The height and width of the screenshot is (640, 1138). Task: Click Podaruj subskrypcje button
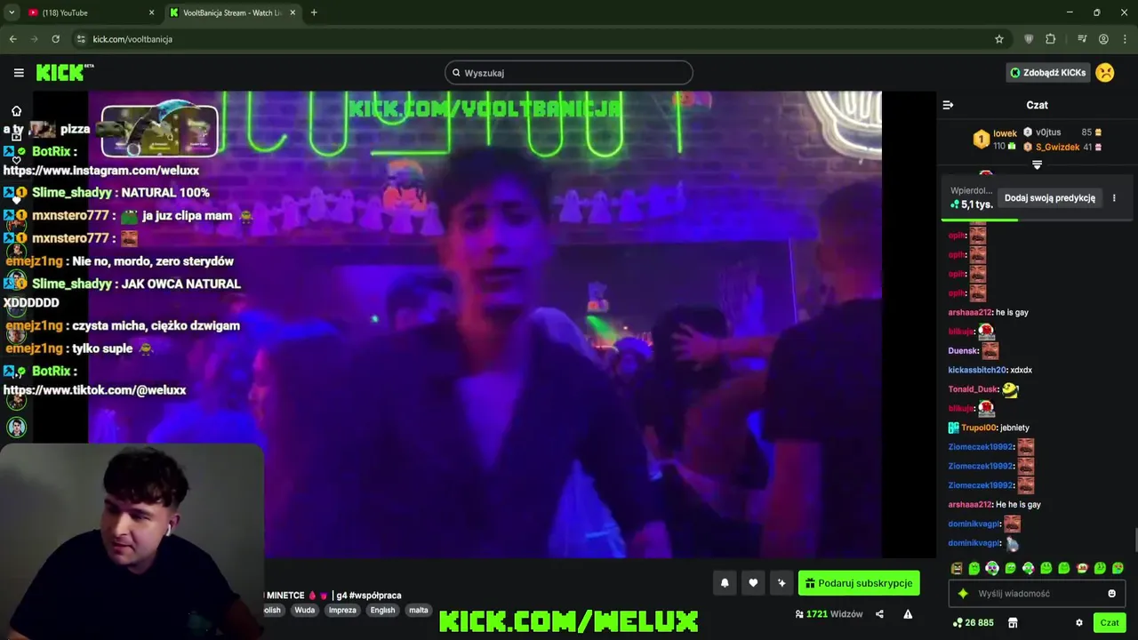click(859, 583)
